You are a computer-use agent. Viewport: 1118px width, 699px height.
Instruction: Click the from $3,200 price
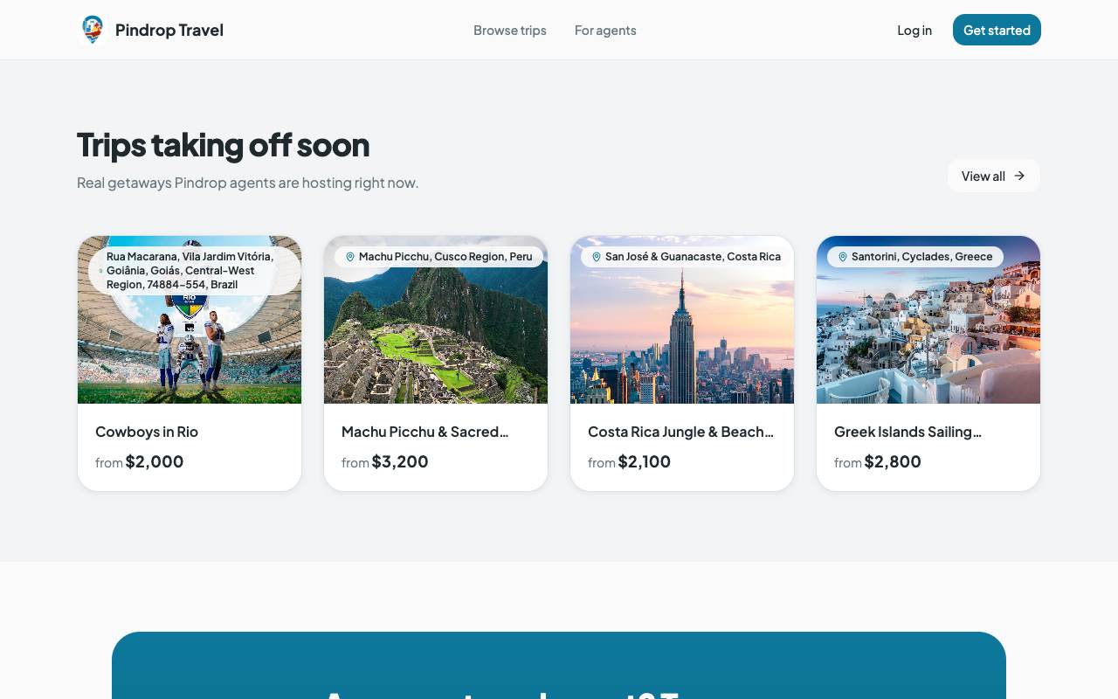(385, 461)
